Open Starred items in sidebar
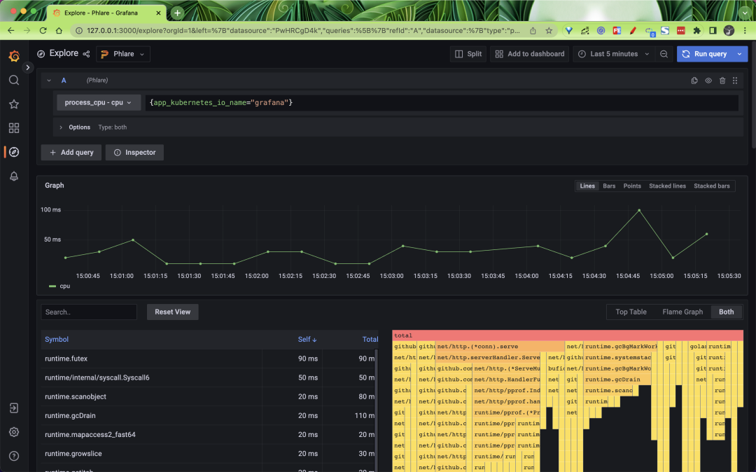756x472 pixels. pyautogui.click(x=14, y=104)
